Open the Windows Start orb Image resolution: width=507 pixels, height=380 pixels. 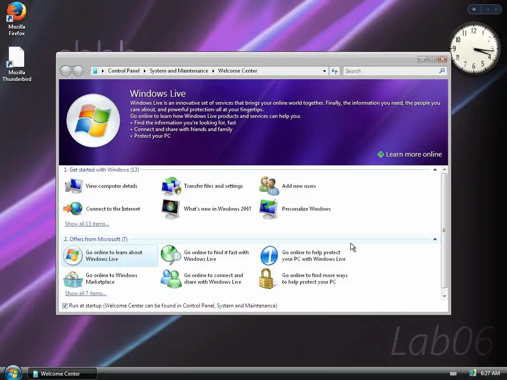[x=13, y=373]
